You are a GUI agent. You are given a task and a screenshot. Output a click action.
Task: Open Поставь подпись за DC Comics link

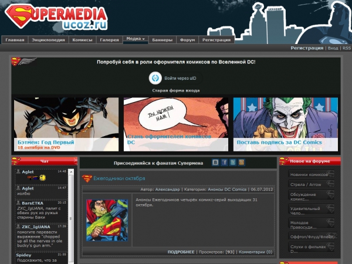[279, 143]
